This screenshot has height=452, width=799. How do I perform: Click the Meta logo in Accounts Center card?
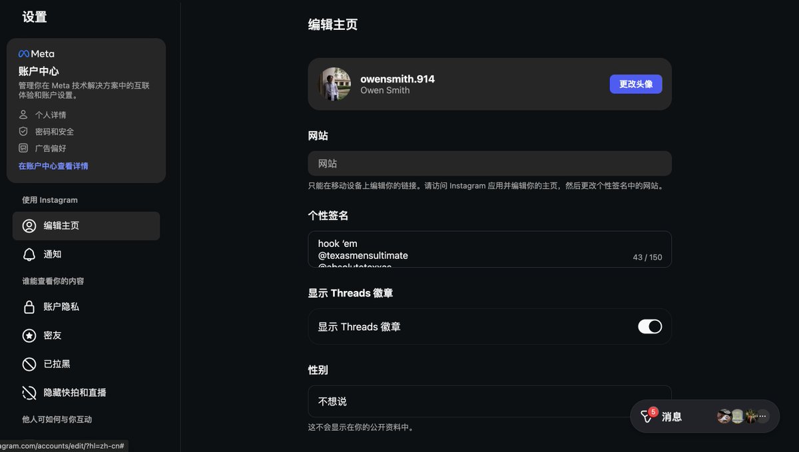pos(37,54)
